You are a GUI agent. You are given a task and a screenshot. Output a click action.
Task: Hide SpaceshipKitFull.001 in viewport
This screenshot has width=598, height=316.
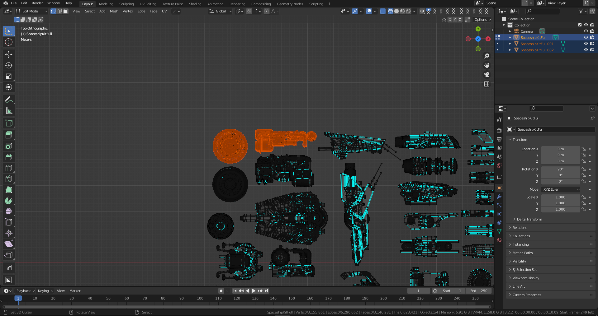tap(586, 44)
